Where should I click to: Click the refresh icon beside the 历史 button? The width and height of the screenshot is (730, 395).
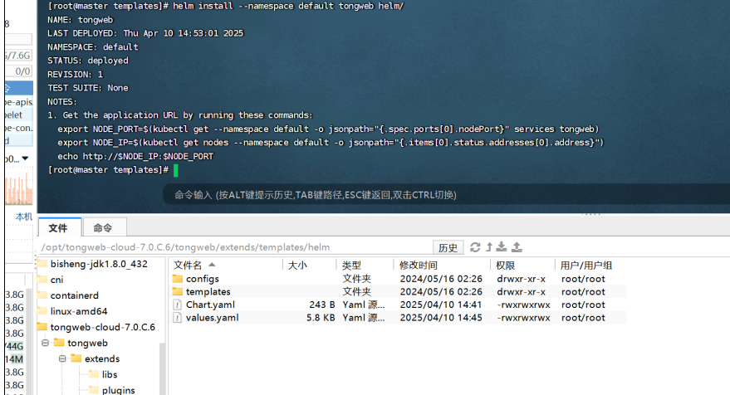click(x=475, y=247)
